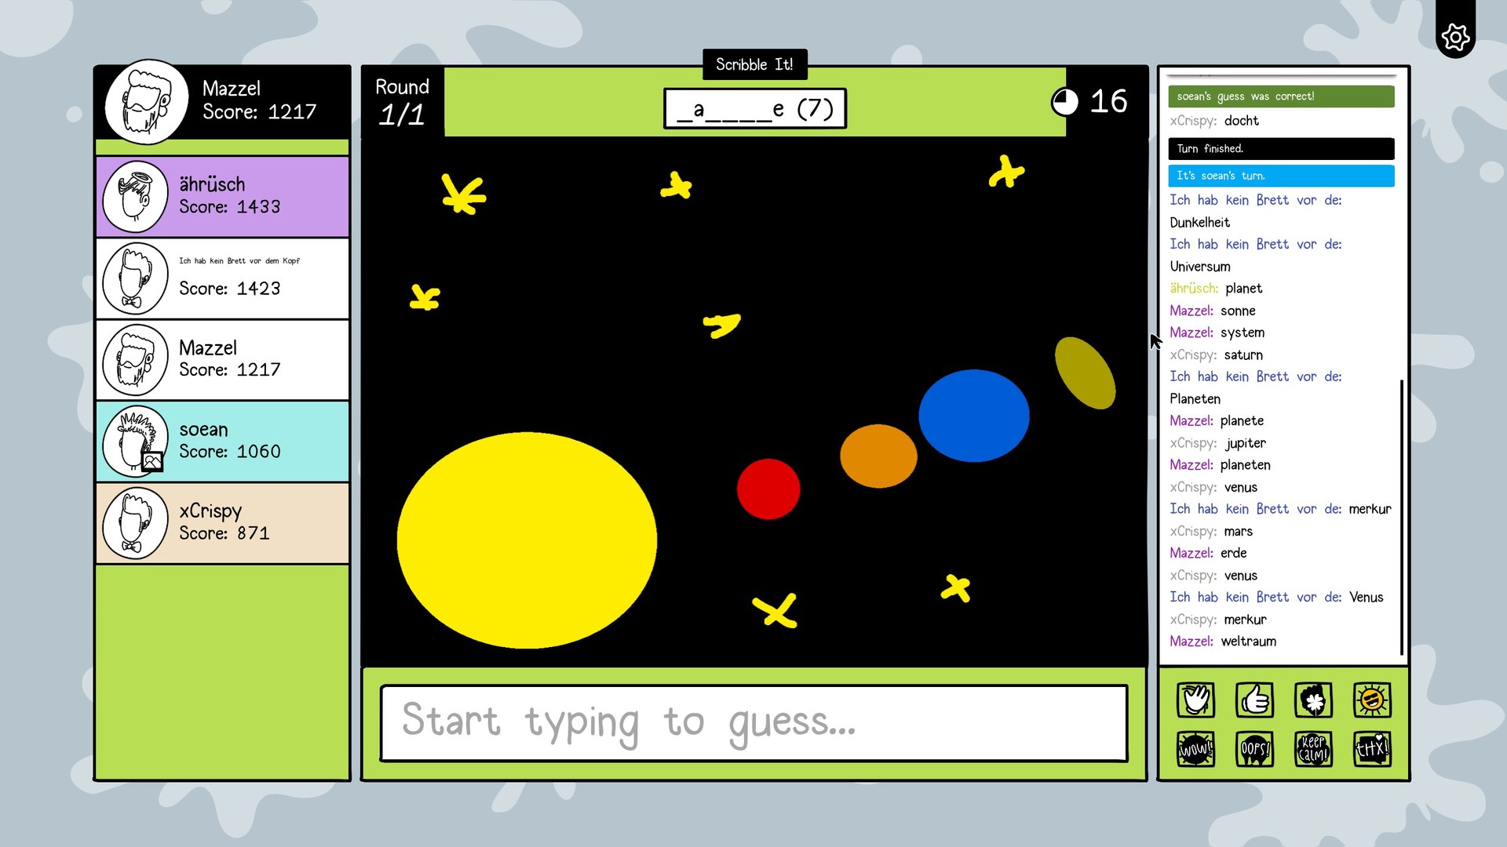This screenshot has width=1507, height=847.
Task: Selectährüsch's player panel
Action: pos(223,195)
